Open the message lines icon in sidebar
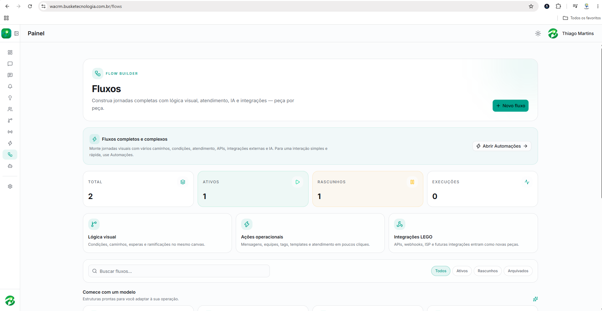Image resolution: width=602 pixels, height=311 pixels. tap(10, 75)
